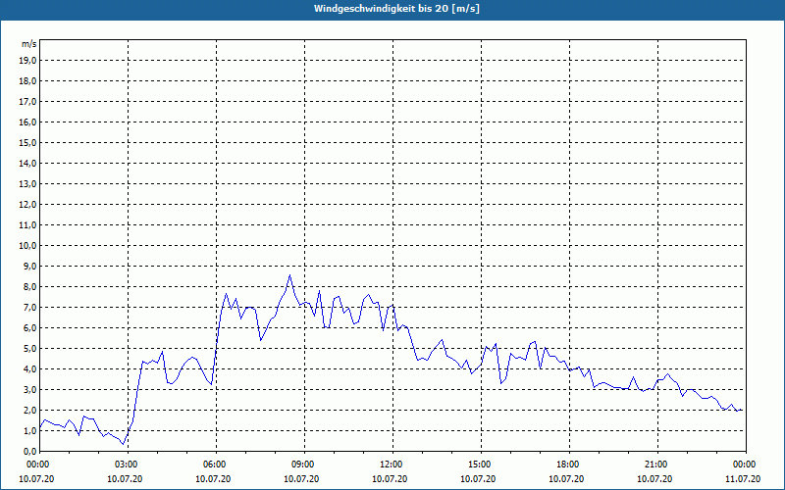Image resolution: width=785 pixels, height=490 pixels.
Task: Click the '17,0' y-axis value
Action: tap(28, 102)
